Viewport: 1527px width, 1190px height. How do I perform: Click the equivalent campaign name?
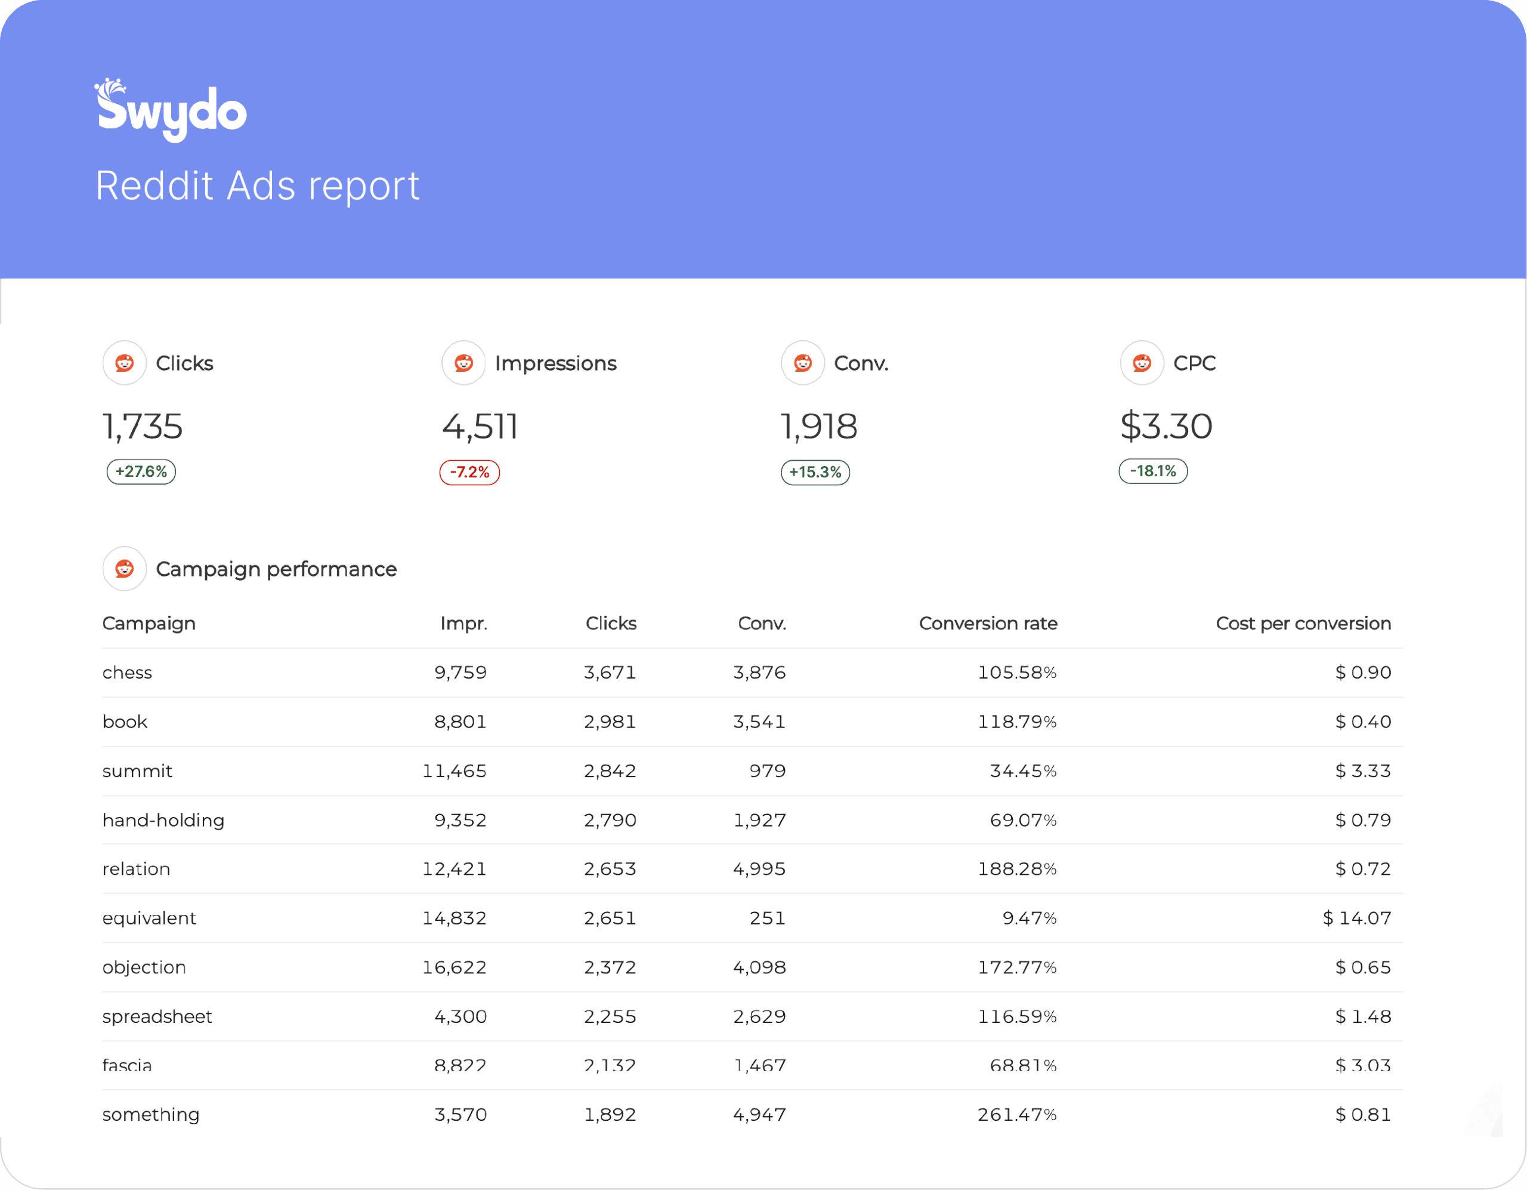(149, 918)
